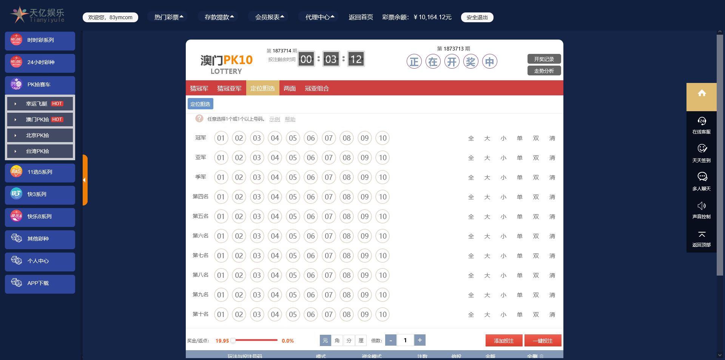The image size is (725, 360).
Task: Click the 一键投注 button
Action: (543, 340)
